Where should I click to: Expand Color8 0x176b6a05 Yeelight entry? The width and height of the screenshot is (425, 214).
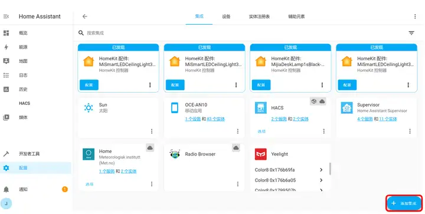click(x=289, y=180)
